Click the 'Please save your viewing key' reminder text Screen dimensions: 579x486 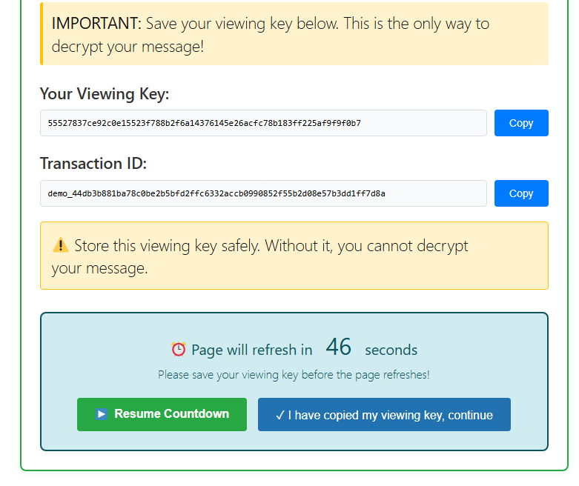click(294, 375)
